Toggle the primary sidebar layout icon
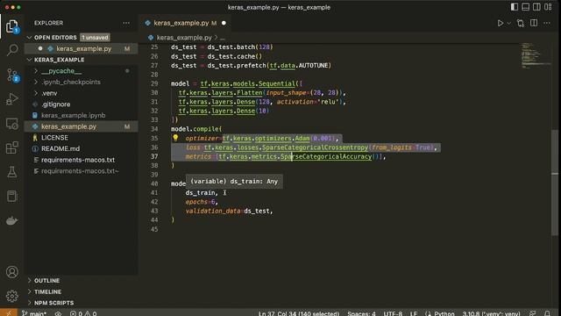This screenshot has height=316, width=561. [515, 7]
